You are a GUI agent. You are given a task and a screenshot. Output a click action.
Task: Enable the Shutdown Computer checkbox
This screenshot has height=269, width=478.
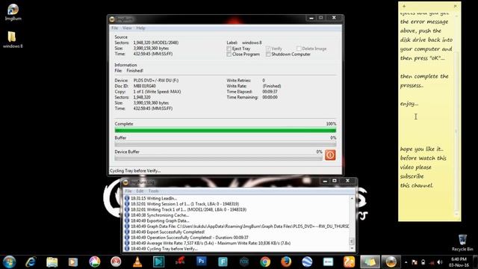point(268,55)
